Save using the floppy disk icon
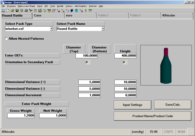 point(17,11)
